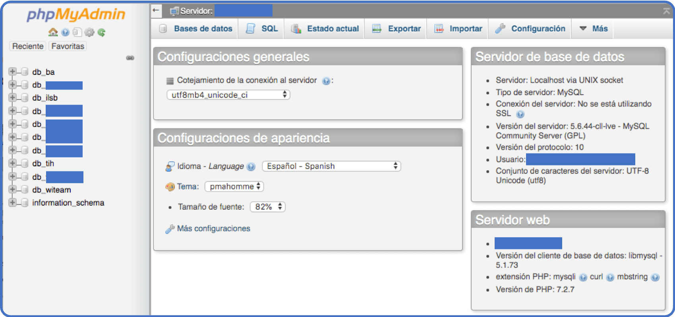Click the Reciente button in sidebar
675x317 pixels.
(28, 46)
